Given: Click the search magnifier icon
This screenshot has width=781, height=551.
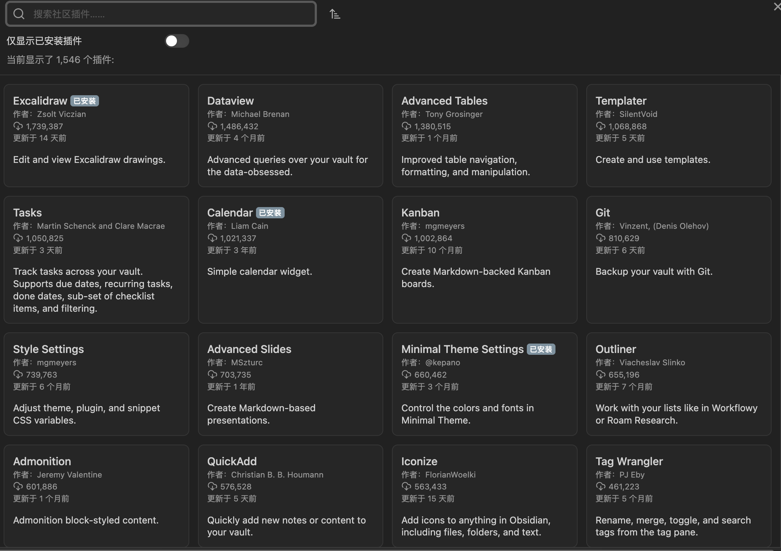Looking at the screenshot, I should (19, 14).
